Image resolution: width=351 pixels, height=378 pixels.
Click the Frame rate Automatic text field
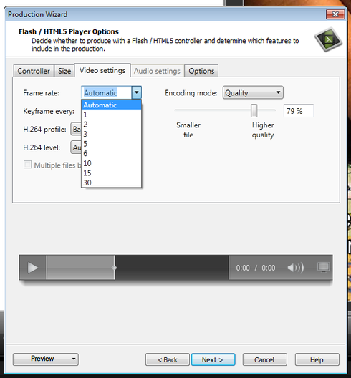tap(107, 93)
